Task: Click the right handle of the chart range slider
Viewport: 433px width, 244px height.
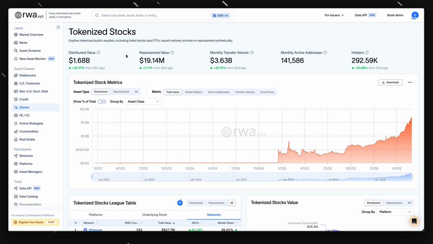Action: point(412,177)
